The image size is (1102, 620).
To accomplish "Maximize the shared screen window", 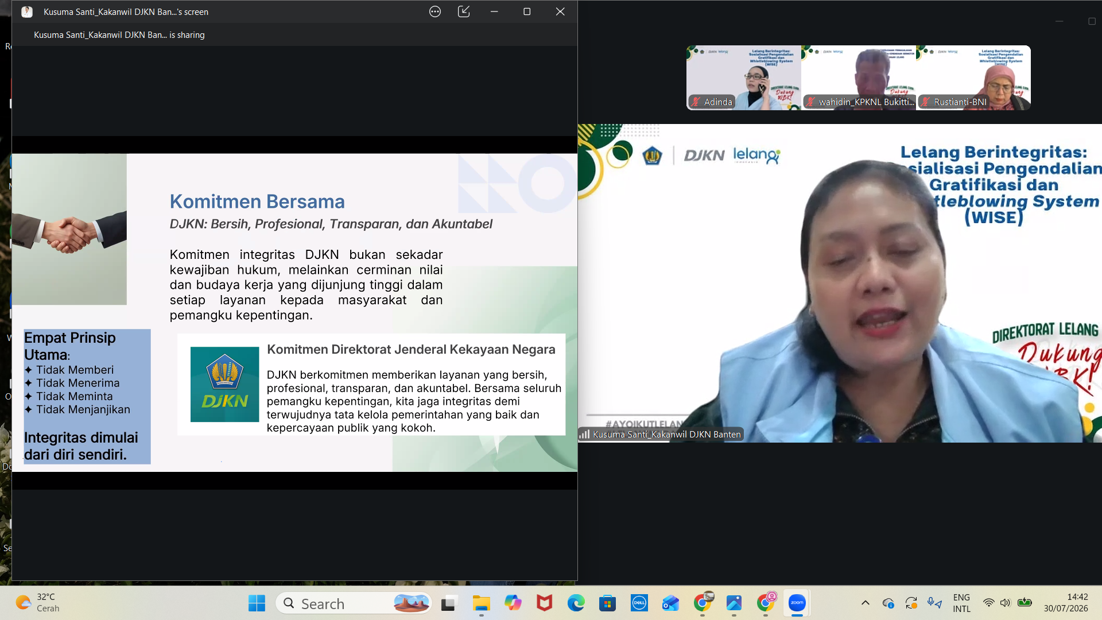I will pos(527,11).
